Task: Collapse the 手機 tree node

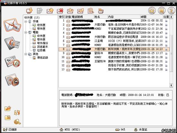Action: (x=26, y=21)
